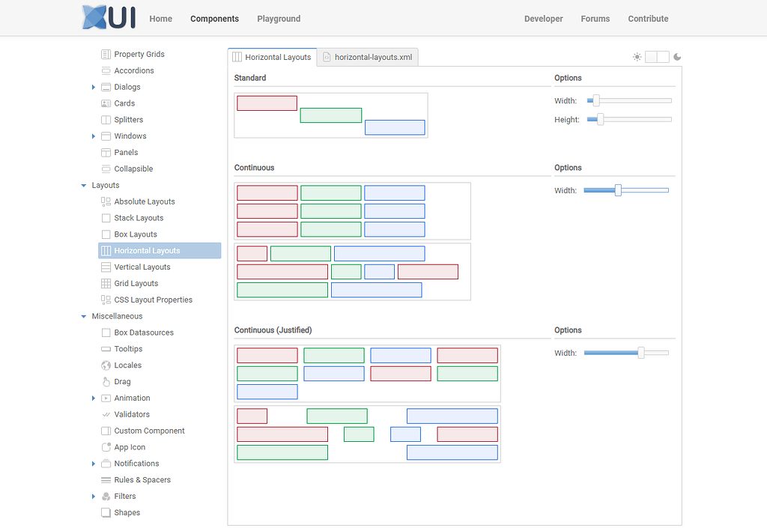Switch to the horizontal-layouts.xml tab

coord(367,56)
